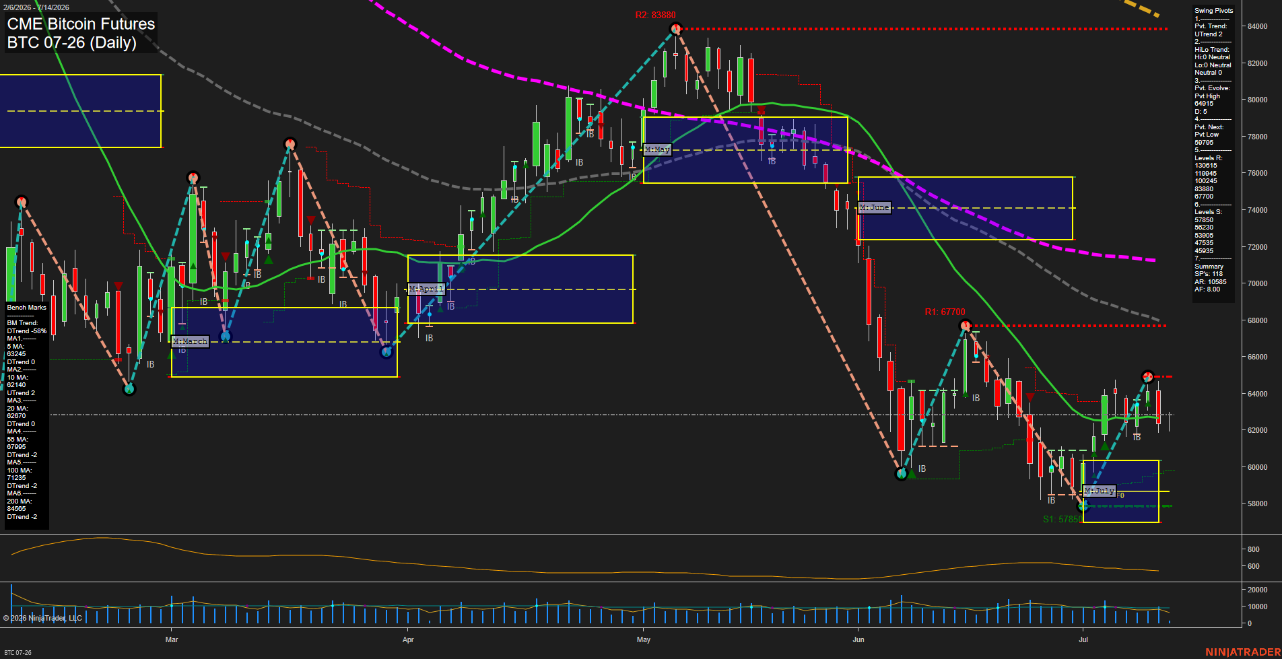1282x659 pixels.
Task: Click 'UTrend 2' in Swing Pivots panel
Action: (x=1209, y=34)
